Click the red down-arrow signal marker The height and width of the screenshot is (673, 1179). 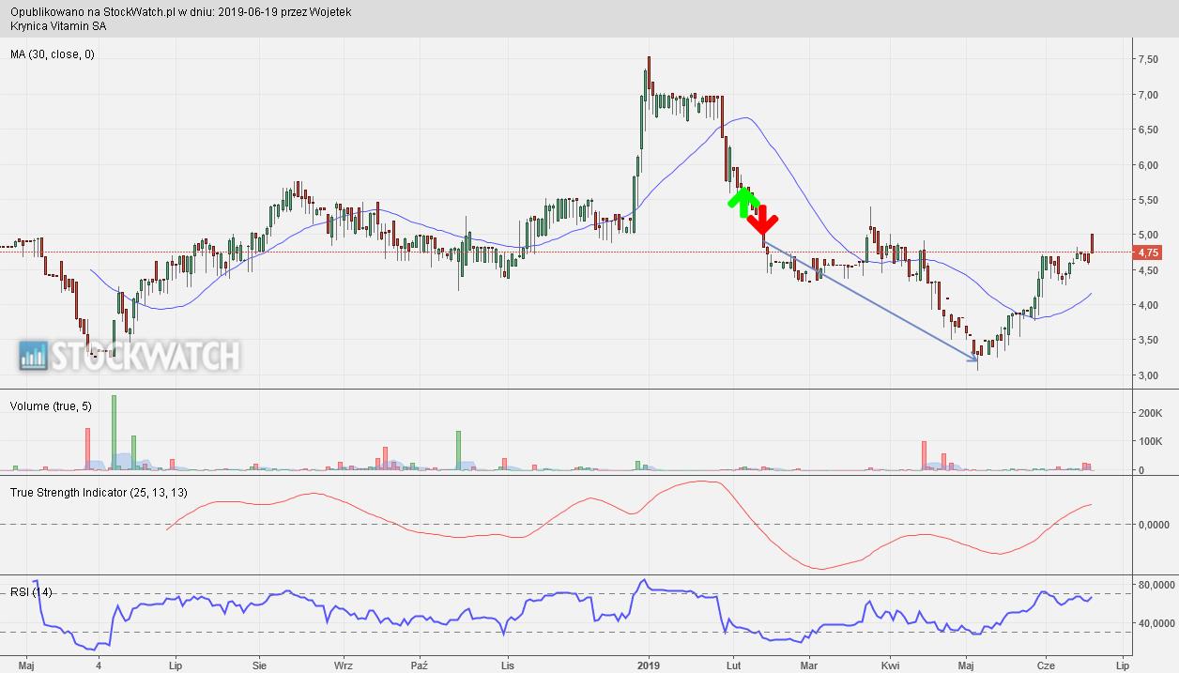(x=763, y=220)
